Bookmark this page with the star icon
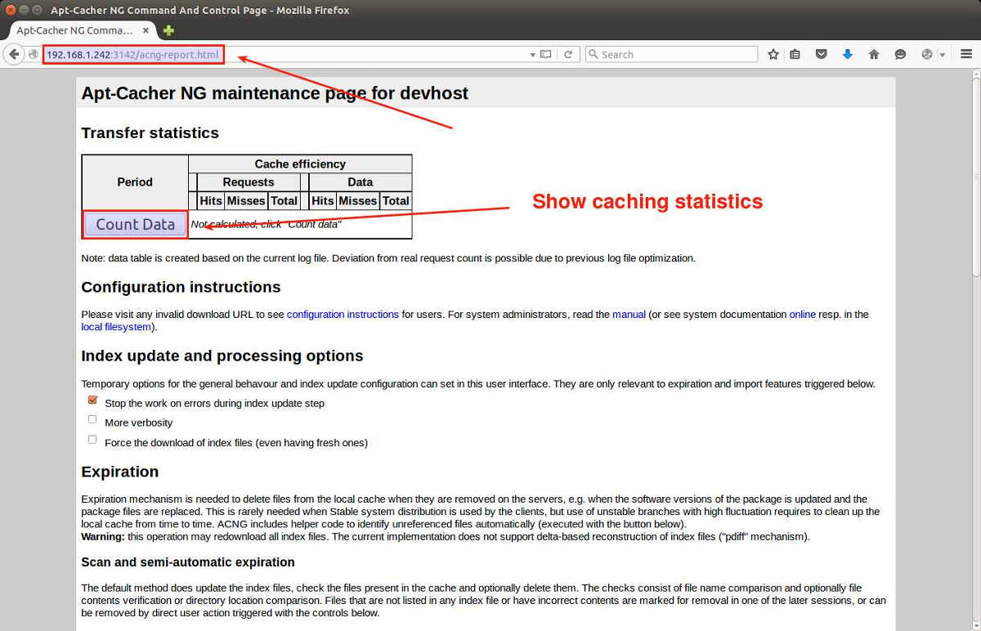Image resolution: width=981 pixels, height=631 pixels. (x=773, y=55)
